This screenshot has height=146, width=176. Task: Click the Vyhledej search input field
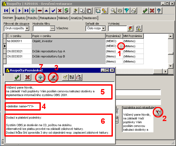tap(117, 28)
